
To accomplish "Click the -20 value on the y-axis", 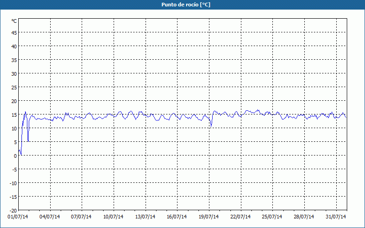I will coord(13,211).
